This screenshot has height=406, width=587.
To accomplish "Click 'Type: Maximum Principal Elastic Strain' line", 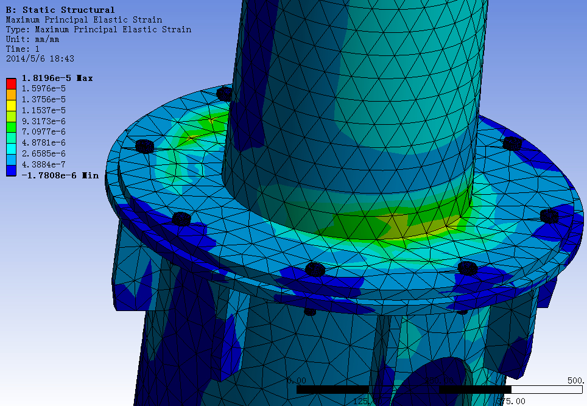I will pos(99,30).
